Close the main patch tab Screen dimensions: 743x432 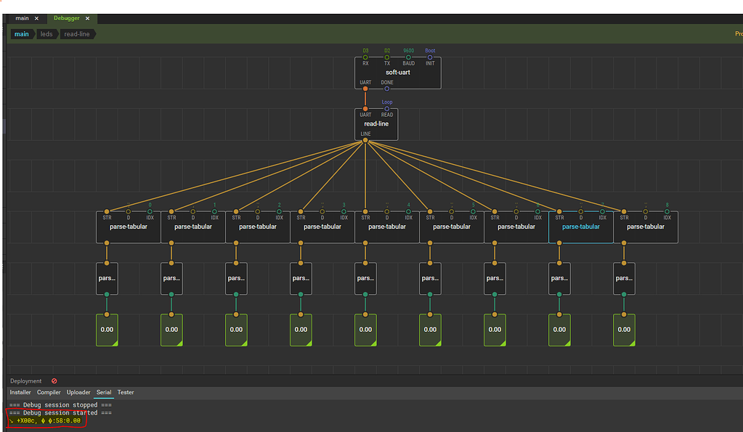[37, 18]
